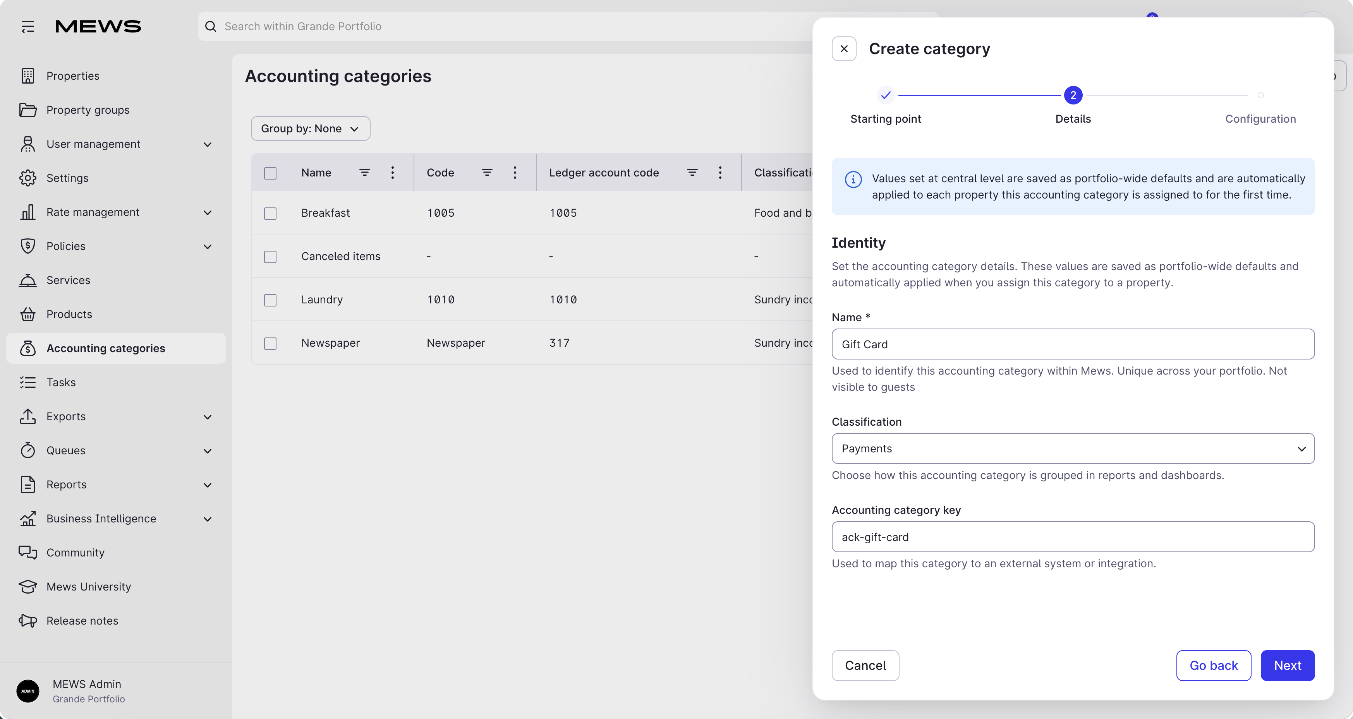
Task: Click the Reports document icon
Action: (x=28, y=484)
